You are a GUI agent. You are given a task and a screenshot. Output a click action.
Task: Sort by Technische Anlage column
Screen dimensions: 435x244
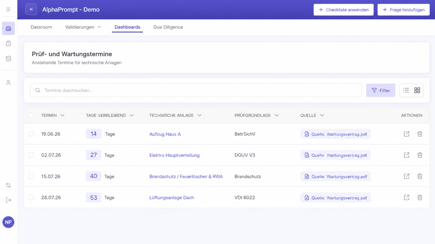175,115
